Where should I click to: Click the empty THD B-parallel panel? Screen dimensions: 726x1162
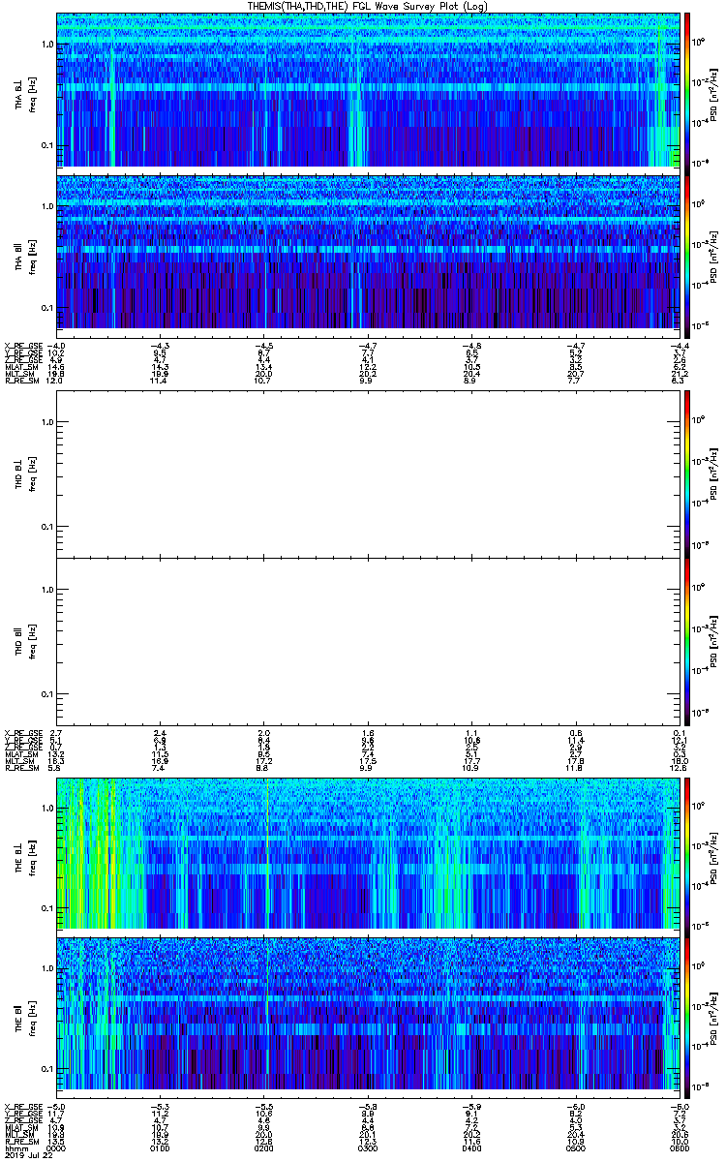pyautogui.click(x=367, y=641)
